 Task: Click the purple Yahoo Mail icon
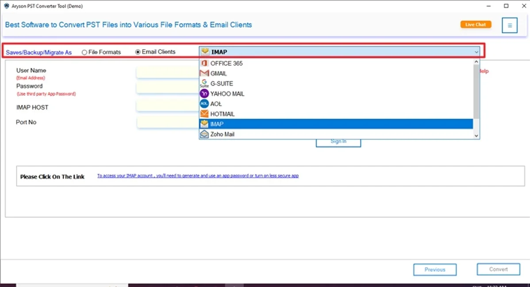click(x=204, y=94)
